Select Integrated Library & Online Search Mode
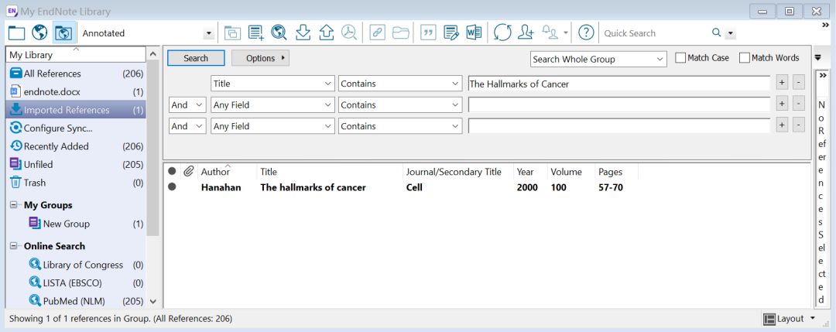This screenshot has width=836, height=332. click(63, 33)
